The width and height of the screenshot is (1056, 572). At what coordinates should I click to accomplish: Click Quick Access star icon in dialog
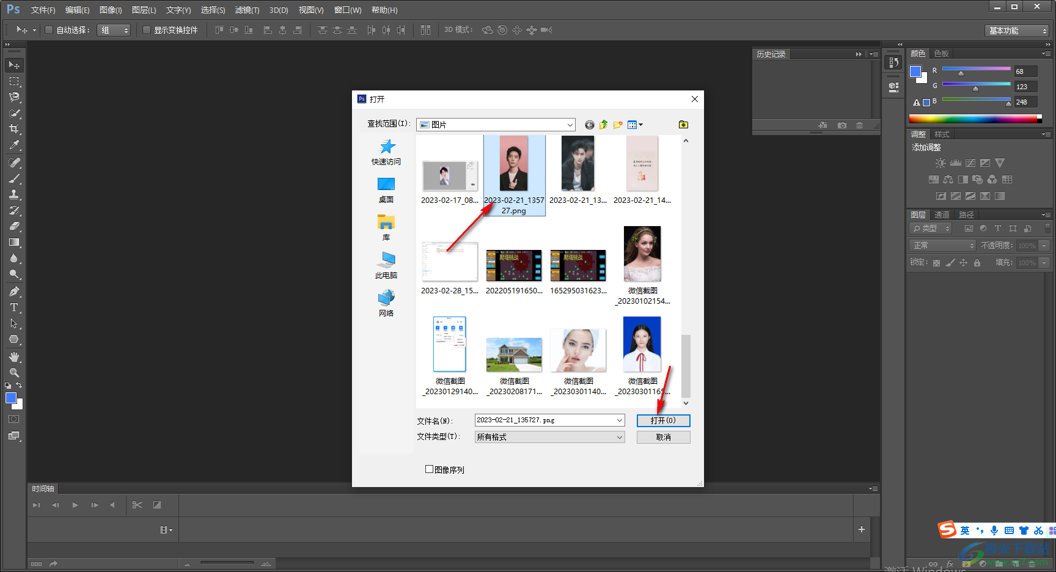(386, 147)
